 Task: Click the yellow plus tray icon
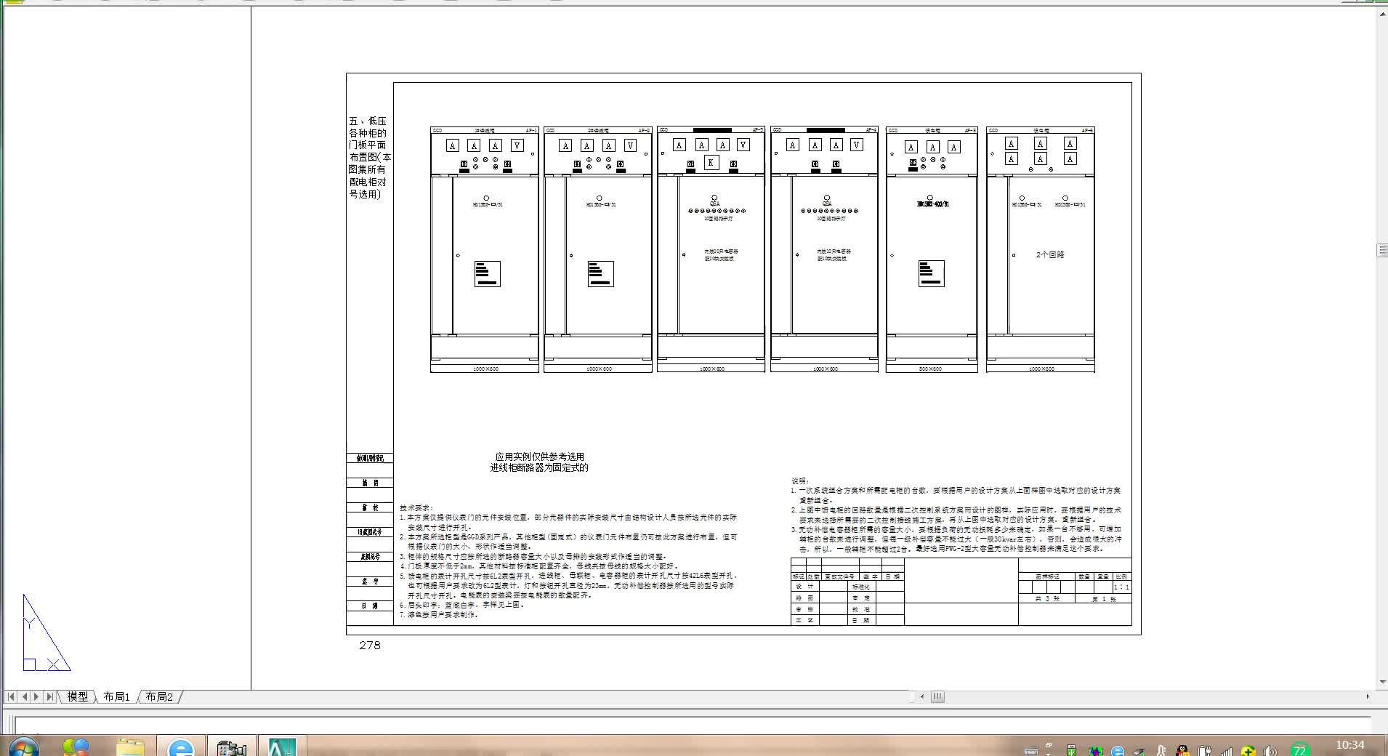pyautogui.click(x=1248, y=751)
